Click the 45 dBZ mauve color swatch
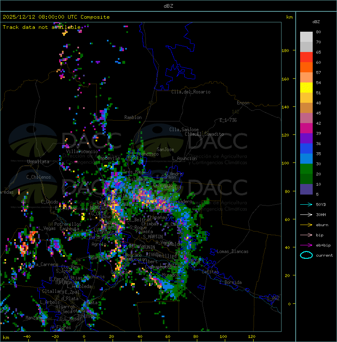The width and height of the screenshot is (337, 342). (x=306, y=118)
